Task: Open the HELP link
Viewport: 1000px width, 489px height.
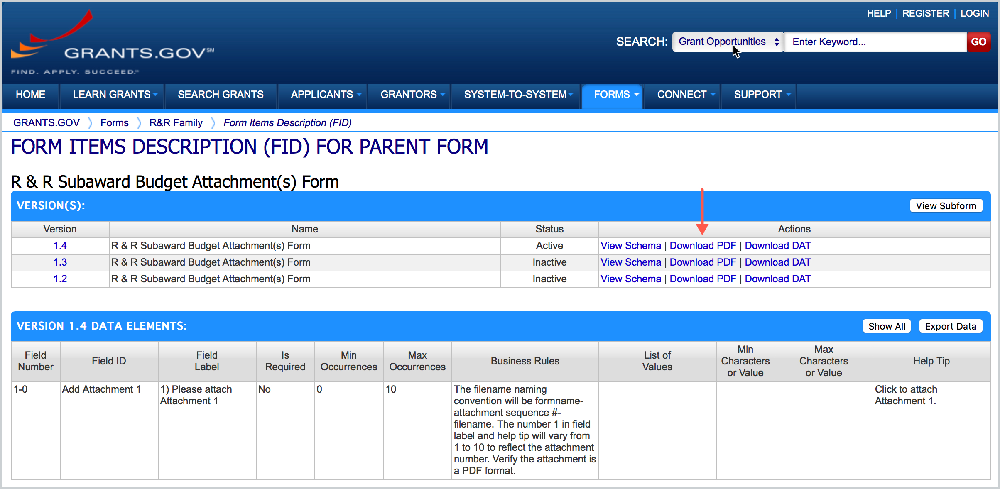Action: (879, 13)
